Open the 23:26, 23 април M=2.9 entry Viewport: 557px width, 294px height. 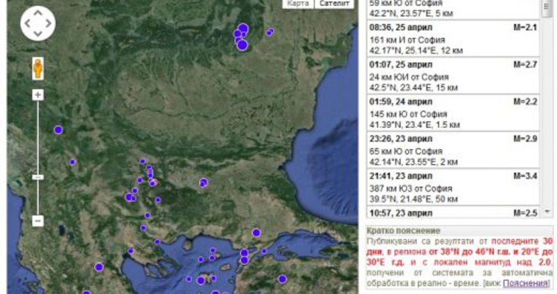453,150
